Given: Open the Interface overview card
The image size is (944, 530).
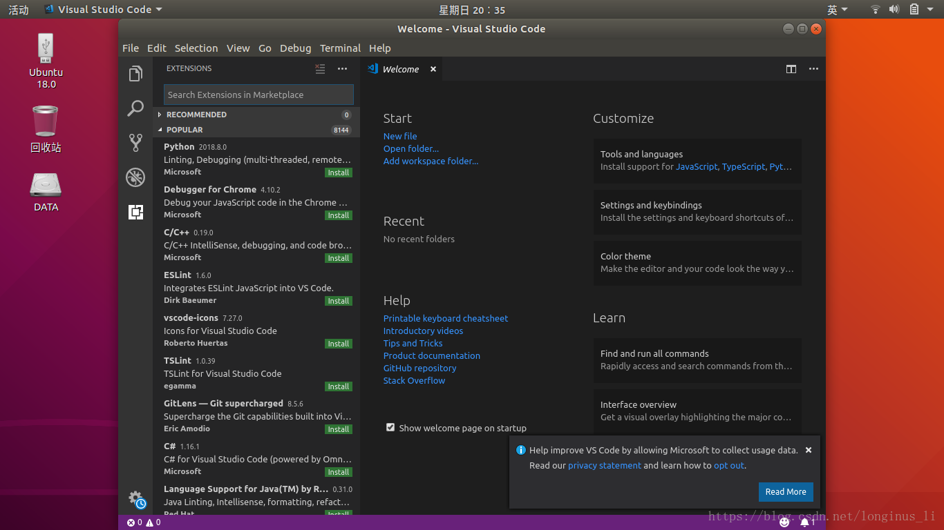Looking at the screenshot, I should click(x=697, y=411).
